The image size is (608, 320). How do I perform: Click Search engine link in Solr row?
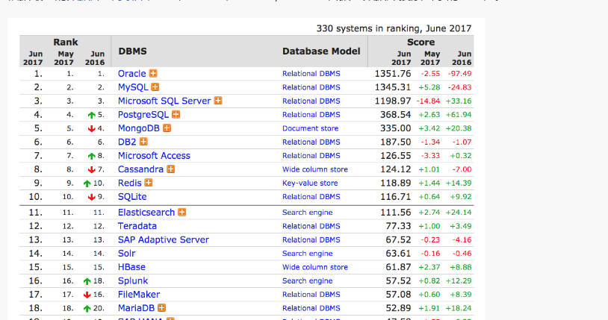(307, 254)
